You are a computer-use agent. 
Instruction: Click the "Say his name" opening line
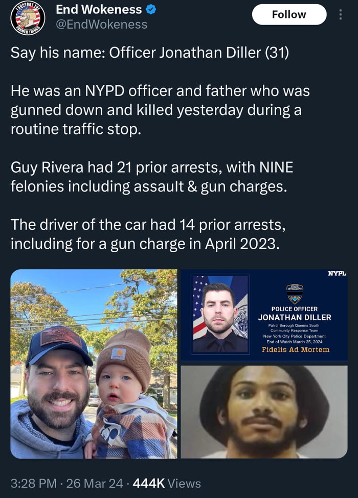pyautogui.click(x=150, y=53)
